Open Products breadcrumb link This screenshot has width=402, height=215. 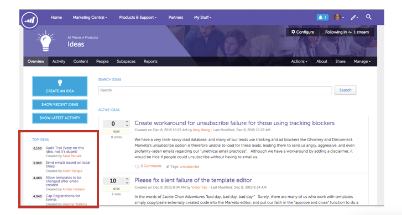point(91,37)
